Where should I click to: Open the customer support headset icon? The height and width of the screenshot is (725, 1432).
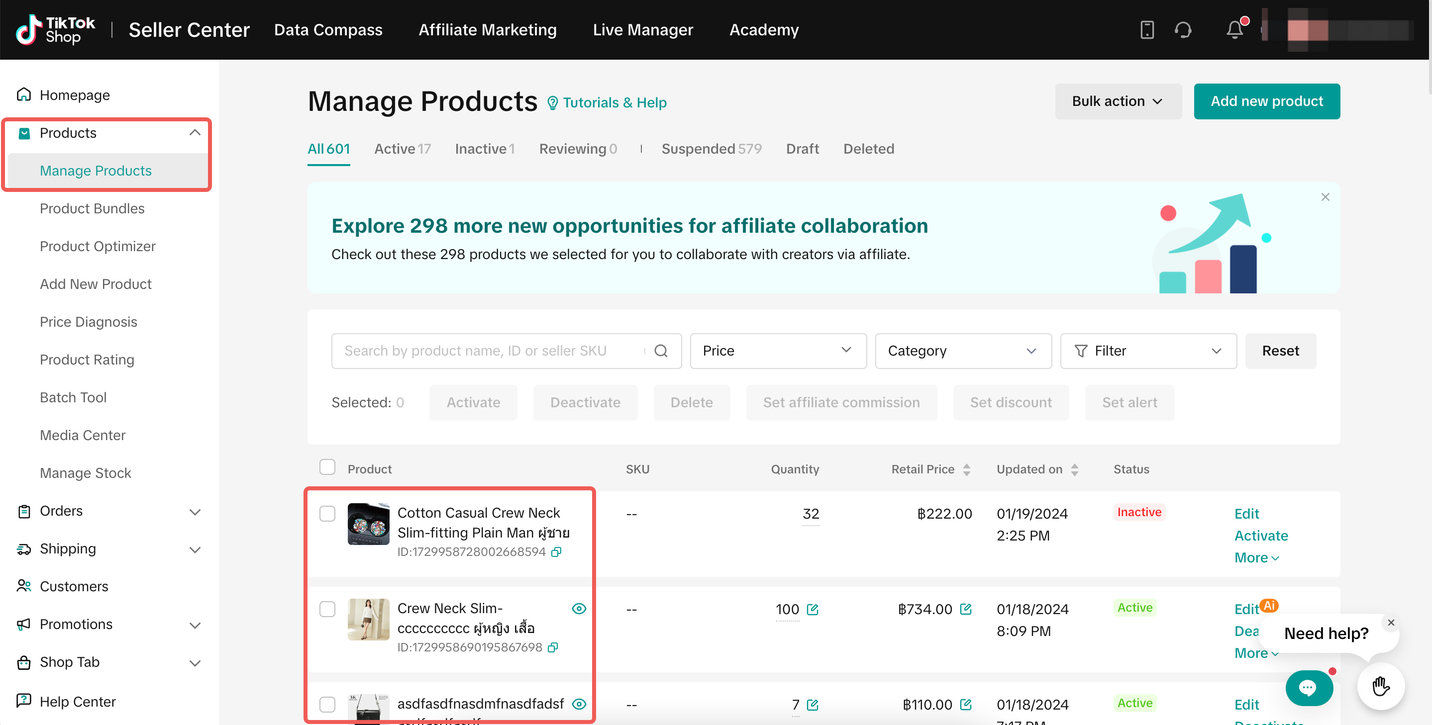(1183, 29)
